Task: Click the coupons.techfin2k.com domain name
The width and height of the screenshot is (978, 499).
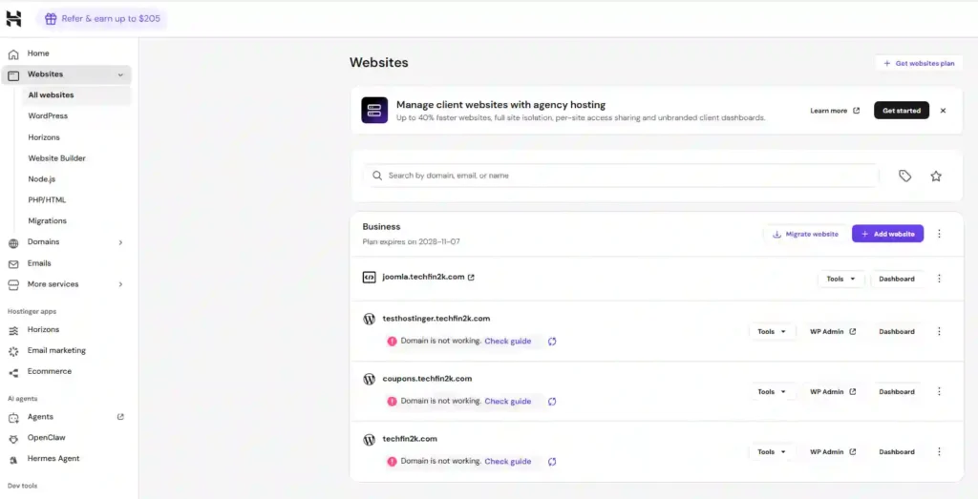Action: pyautogui.click(x=427, y=378)
